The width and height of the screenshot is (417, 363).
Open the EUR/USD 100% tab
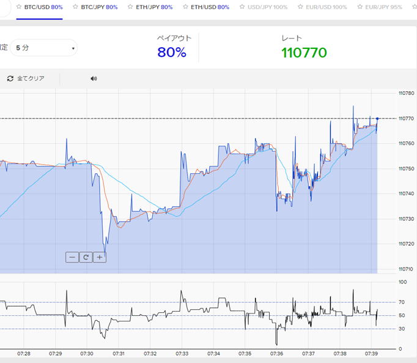(x=327, y=7)
